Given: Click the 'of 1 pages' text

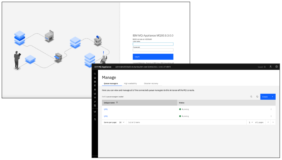Looking at the screenshot, I should click(x=259, y=122).
